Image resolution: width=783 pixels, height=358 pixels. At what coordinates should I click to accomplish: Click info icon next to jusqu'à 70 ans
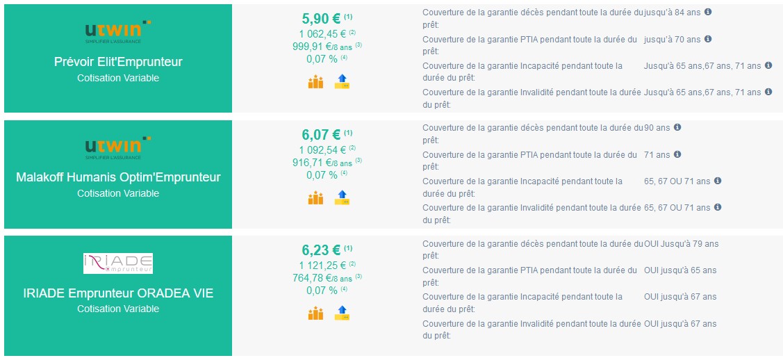[707, 38]
